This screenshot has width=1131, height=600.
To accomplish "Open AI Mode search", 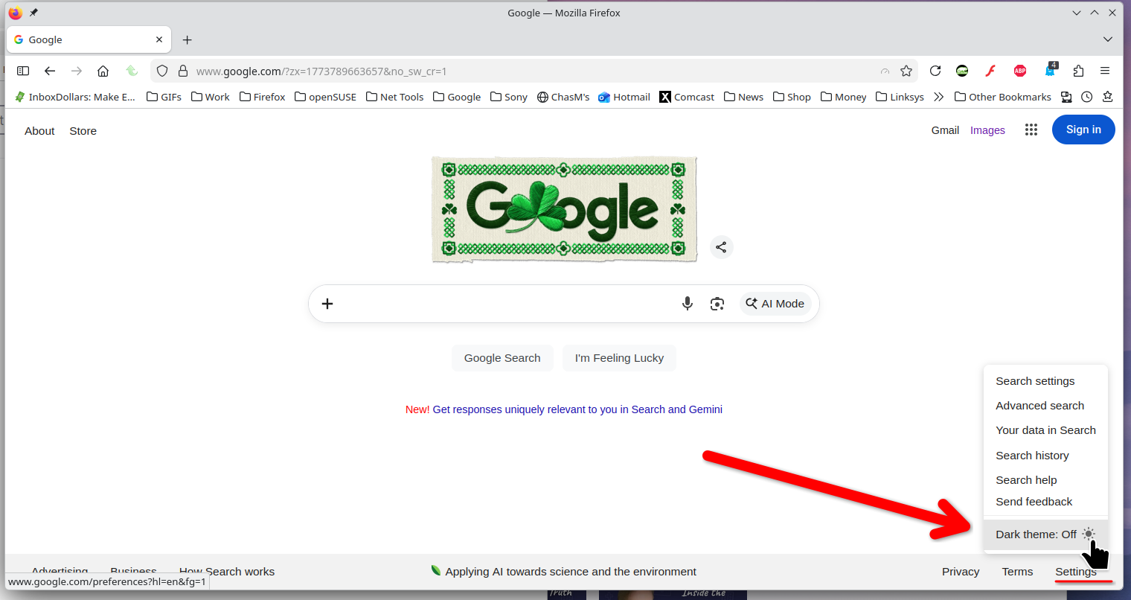I will point(775,304).
